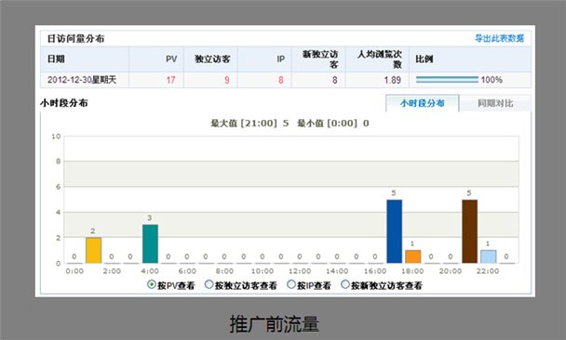This screenshot has width=566, height=340.
Task: Click the 最大值 [21:00] 5 summary text
Action: click(x=249, y=124)
